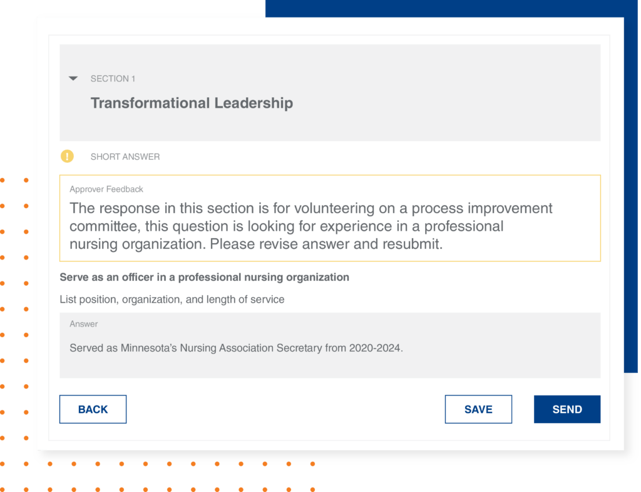Click the SECTION 1 label
Viewport: 641px width, 492px height.
(x=113, y=78)
